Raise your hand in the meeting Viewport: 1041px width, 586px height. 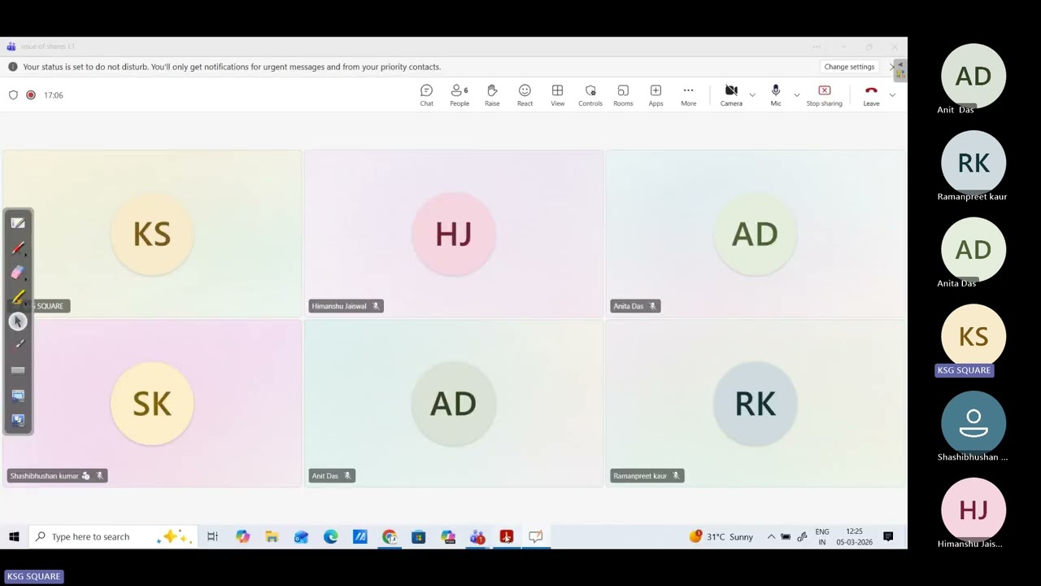492,95
